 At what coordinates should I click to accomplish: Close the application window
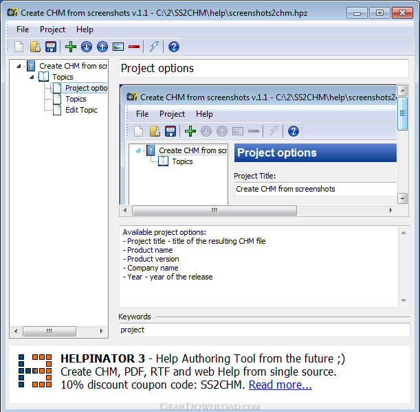pyautogui.click(x=402, y=13)
